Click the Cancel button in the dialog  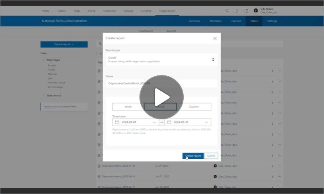(x=211, y=156)
